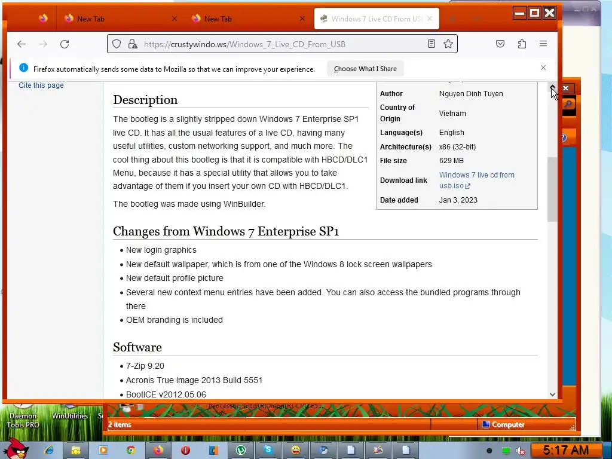
Task: Open the media player taskbar icon
Action: [x=103, y=450]
